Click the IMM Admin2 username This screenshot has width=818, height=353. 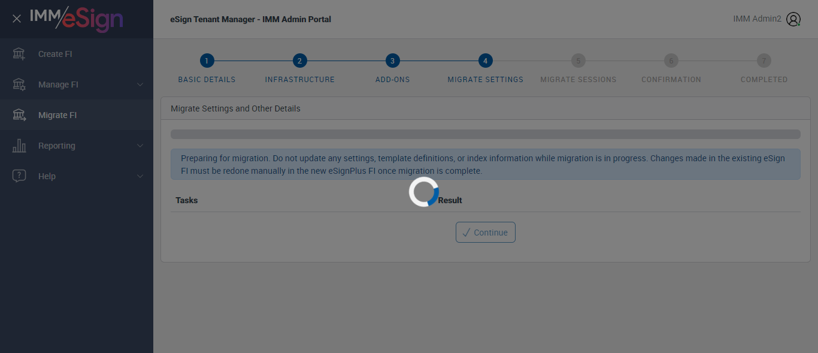click(x=757, y=19)
